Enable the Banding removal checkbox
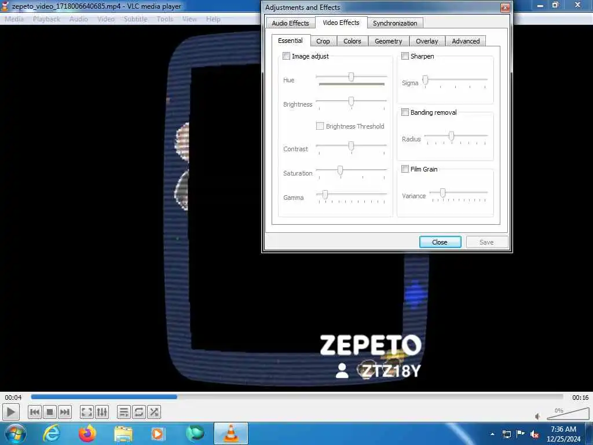The image size is (593, 445). 405,112
